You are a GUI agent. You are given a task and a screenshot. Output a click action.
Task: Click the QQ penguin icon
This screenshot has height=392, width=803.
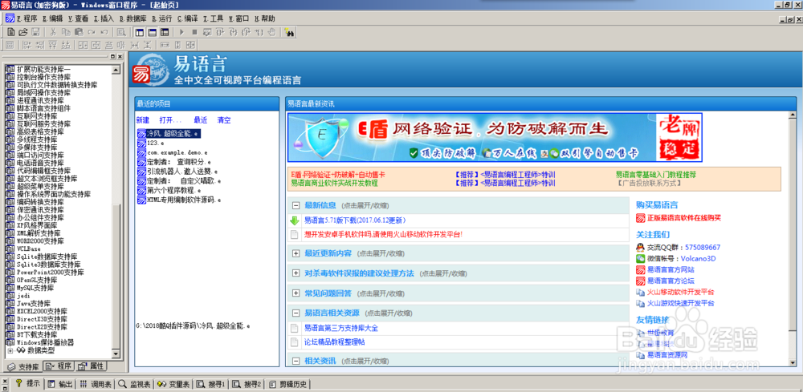[640, 248]
